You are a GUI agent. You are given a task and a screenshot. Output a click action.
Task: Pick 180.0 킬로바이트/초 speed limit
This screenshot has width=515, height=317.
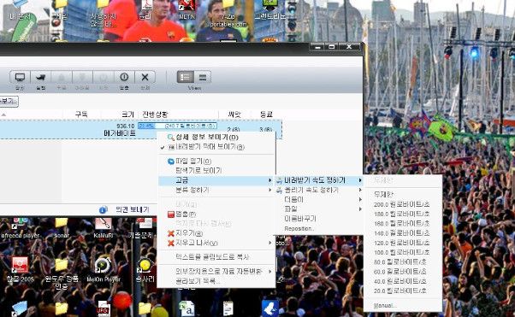(403, 214)
